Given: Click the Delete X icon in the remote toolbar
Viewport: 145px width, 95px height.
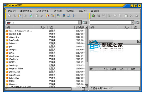Looking at the screenshot, I should coord(131,16).
